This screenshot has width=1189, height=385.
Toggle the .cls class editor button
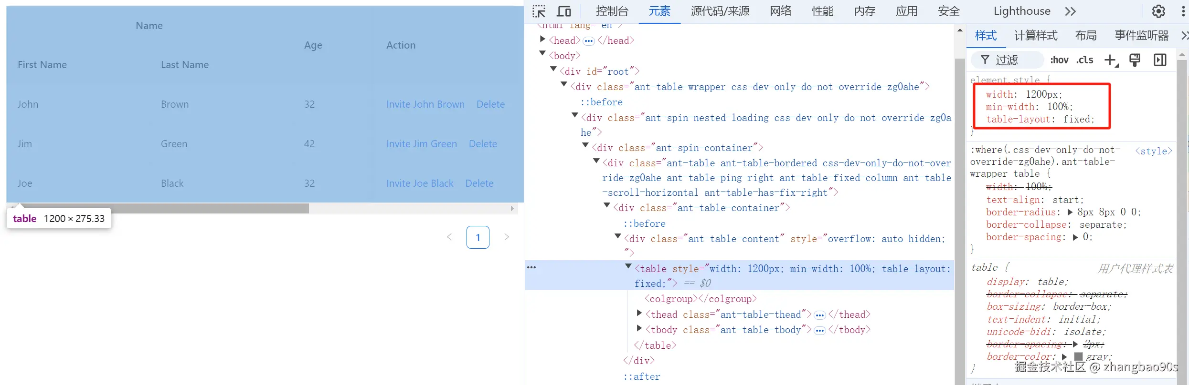coord(1085,60)
